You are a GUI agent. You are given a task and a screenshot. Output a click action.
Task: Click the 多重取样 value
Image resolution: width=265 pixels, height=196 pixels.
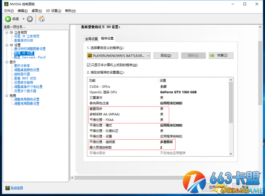coord(166,142)
